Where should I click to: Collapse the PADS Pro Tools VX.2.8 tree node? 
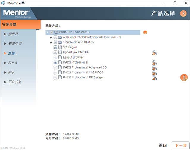pos(47,32)
